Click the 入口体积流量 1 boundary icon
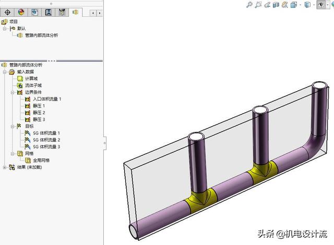Viewport: 334px width, 245px height. point(28,99)
